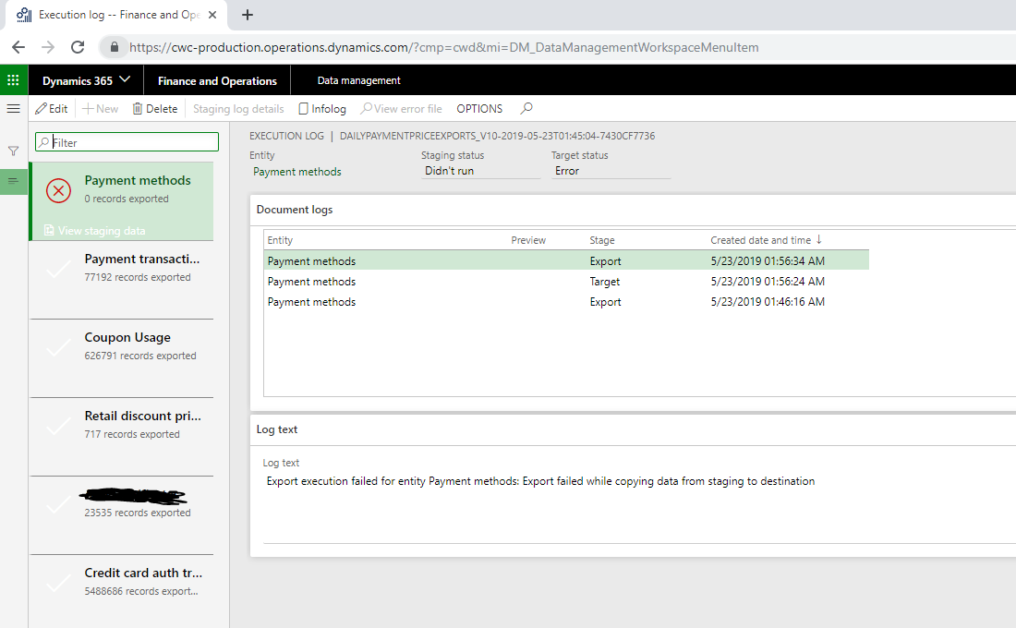Toggle the list view sidebar icon
1016x628 pixels.
click(13, 181)
